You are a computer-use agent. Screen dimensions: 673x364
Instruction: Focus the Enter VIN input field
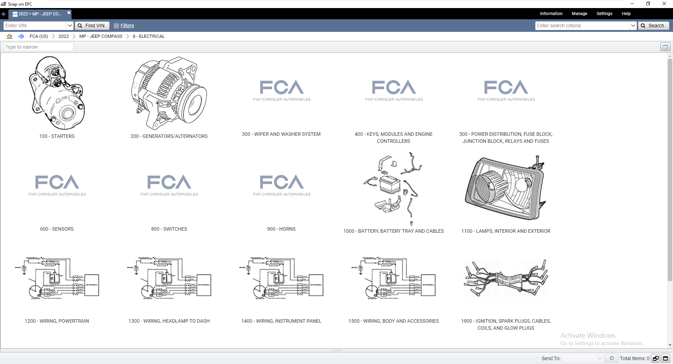tap(35, 26)
